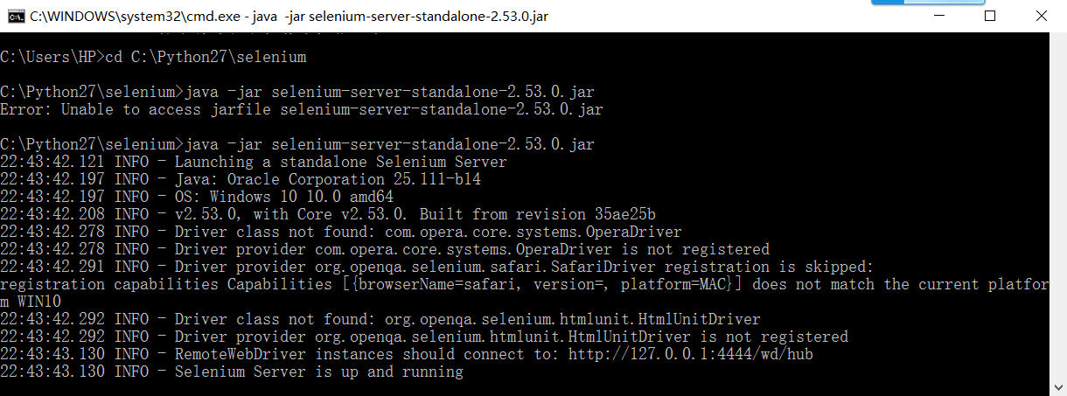Click the vertical scrollbar track
1067x396 pixels.
[1057, 214]
